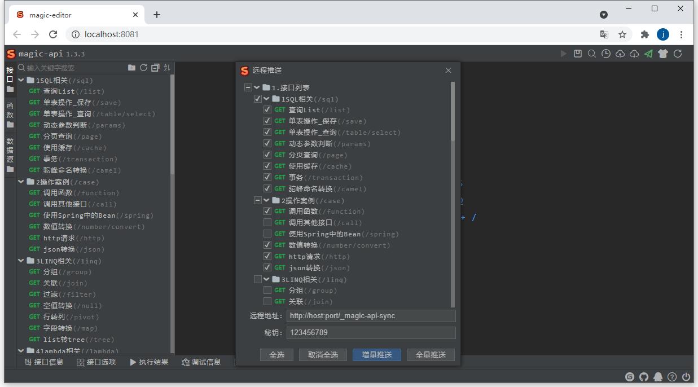Screen dimensions: 698x387
Task: Click the 增量推送 button
Action: pyautogui.click(x=376, y=354)
